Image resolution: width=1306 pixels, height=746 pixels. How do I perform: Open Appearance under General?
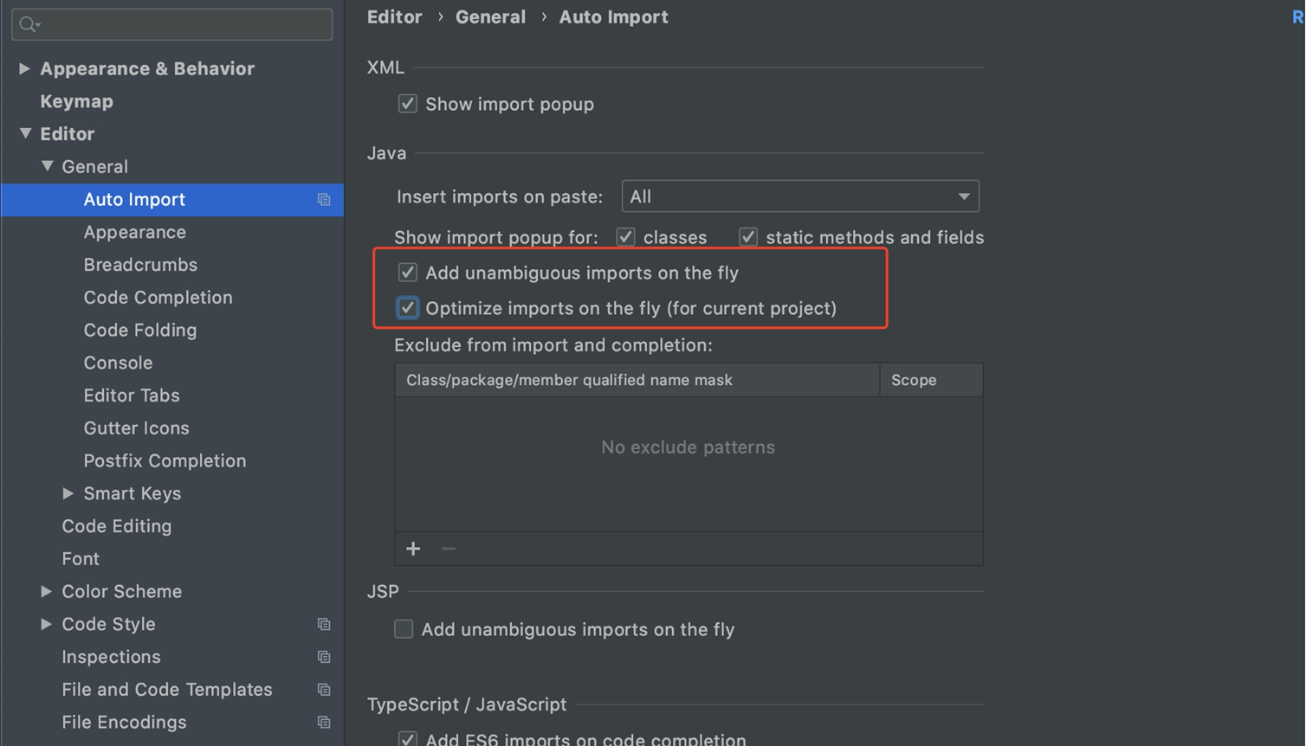(134, 232)
